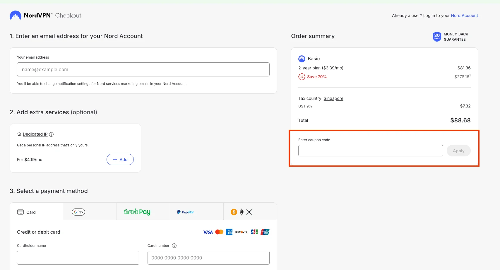Viewport: 500px width, 270px height.
Task: Click the XRP ripple icon
Action: tap(249, 212)
